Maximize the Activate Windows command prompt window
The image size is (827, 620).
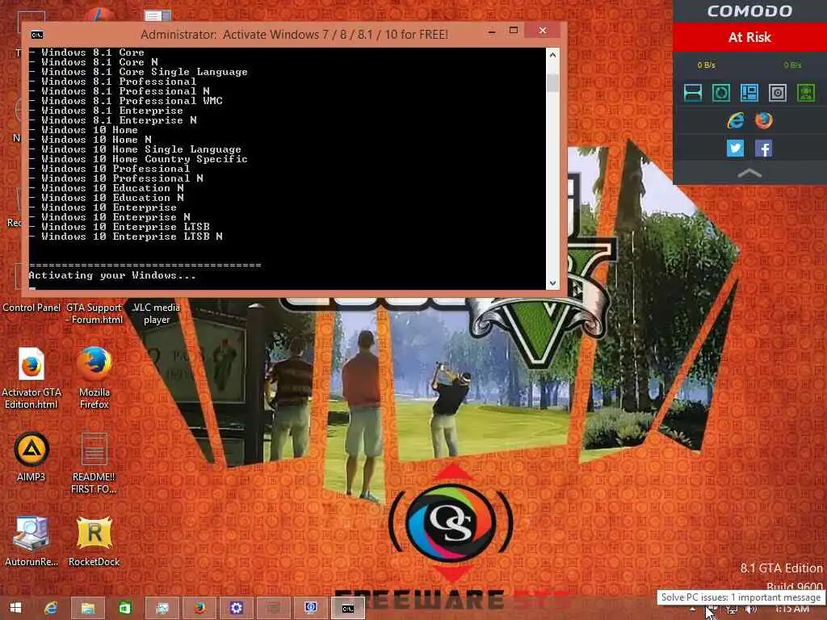[x=513, y=31]
